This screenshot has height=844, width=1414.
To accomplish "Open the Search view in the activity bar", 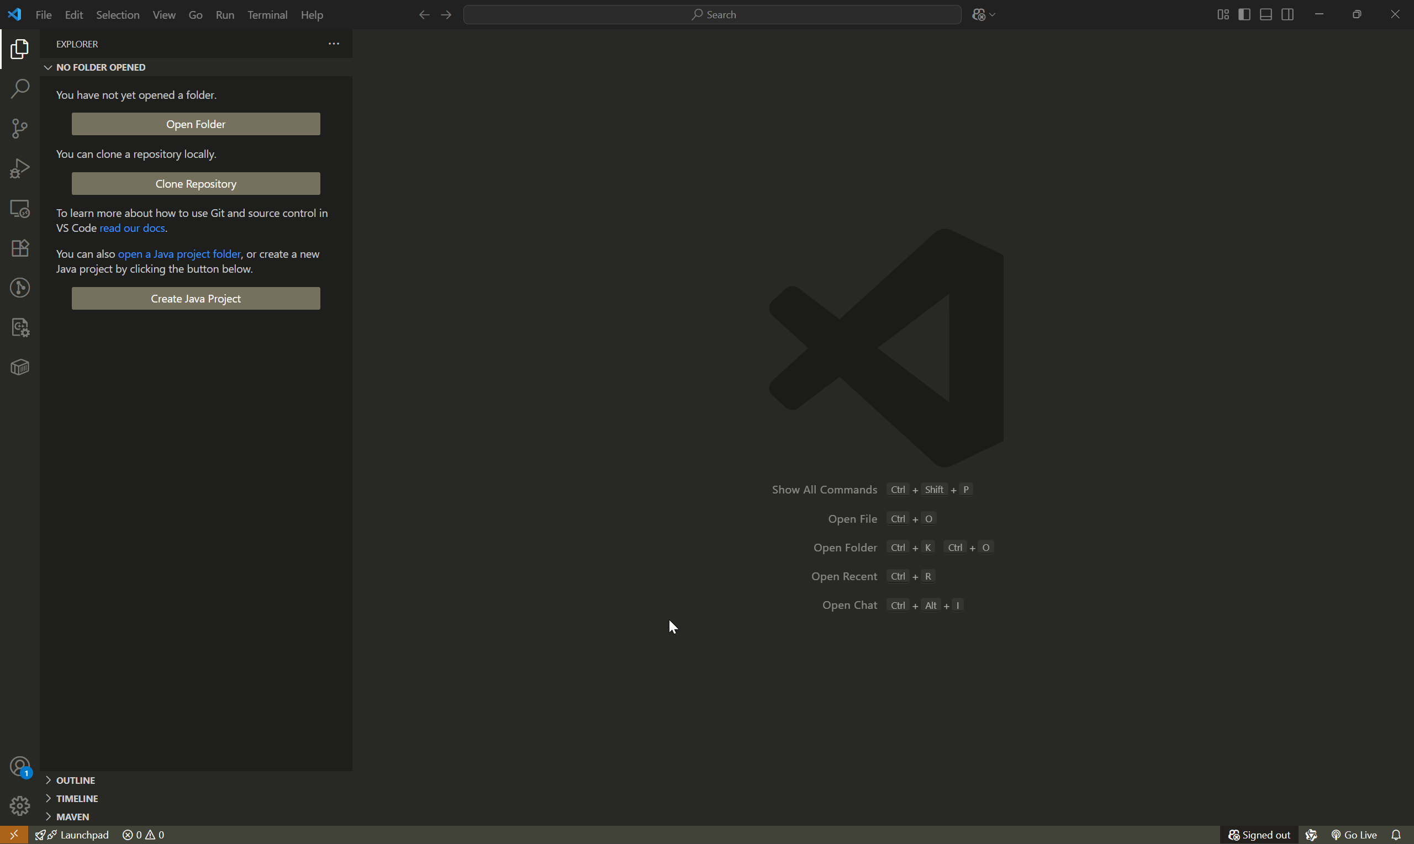I will point(20,89).
